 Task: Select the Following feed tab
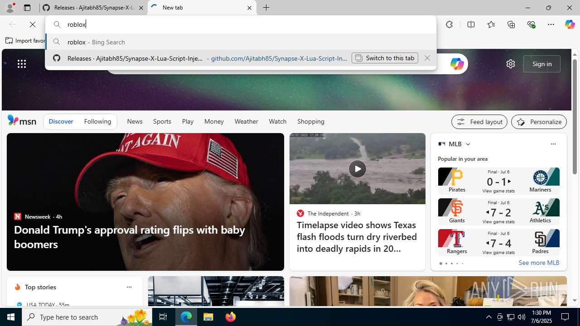pos(97,121)
